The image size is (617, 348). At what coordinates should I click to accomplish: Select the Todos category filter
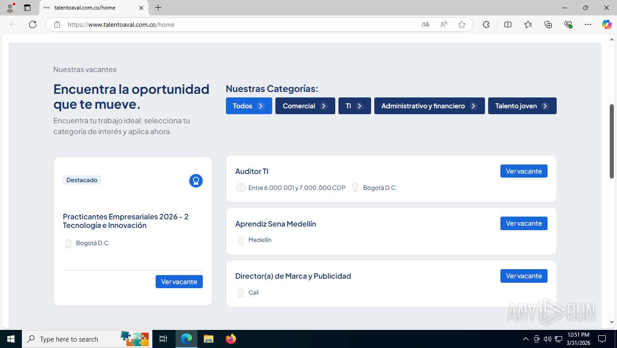(x=249, y=106)
